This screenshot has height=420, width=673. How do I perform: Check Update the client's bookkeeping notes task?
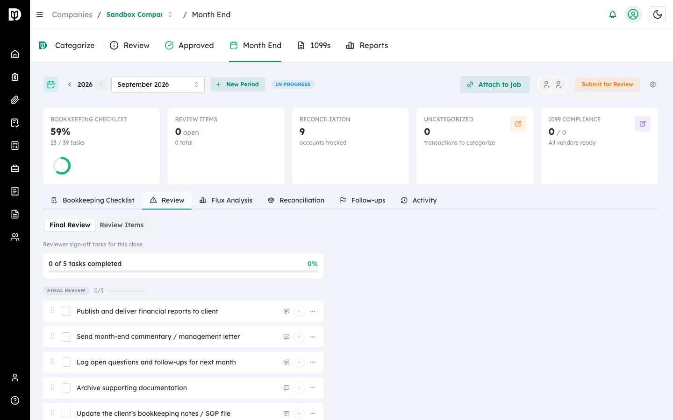click(66, 413)
